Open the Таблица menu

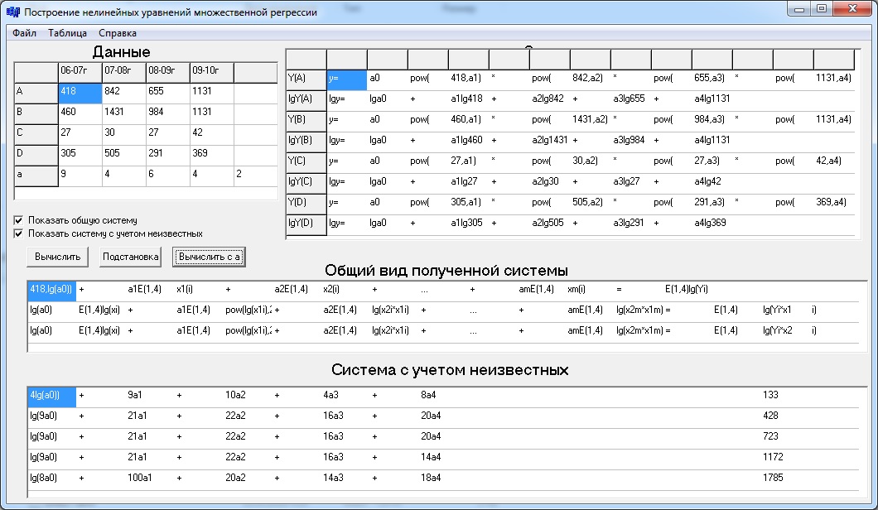click(x=67, y=33)
